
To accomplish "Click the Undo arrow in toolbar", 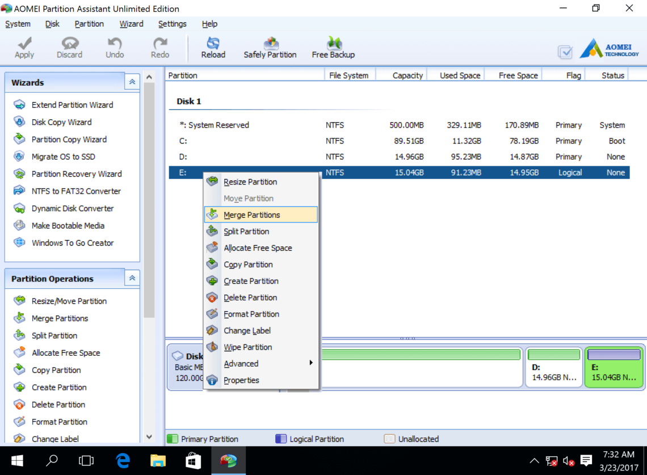I will (115, 48).
